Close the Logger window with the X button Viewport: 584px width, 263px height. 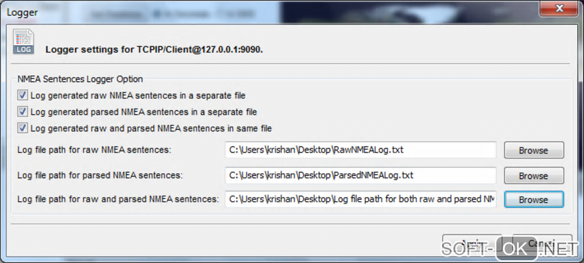558,9
